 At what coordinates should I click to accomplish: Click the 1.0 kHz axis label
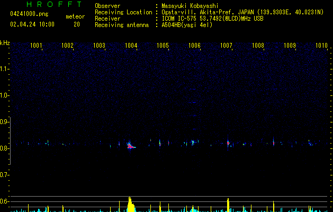pos(4,95)
